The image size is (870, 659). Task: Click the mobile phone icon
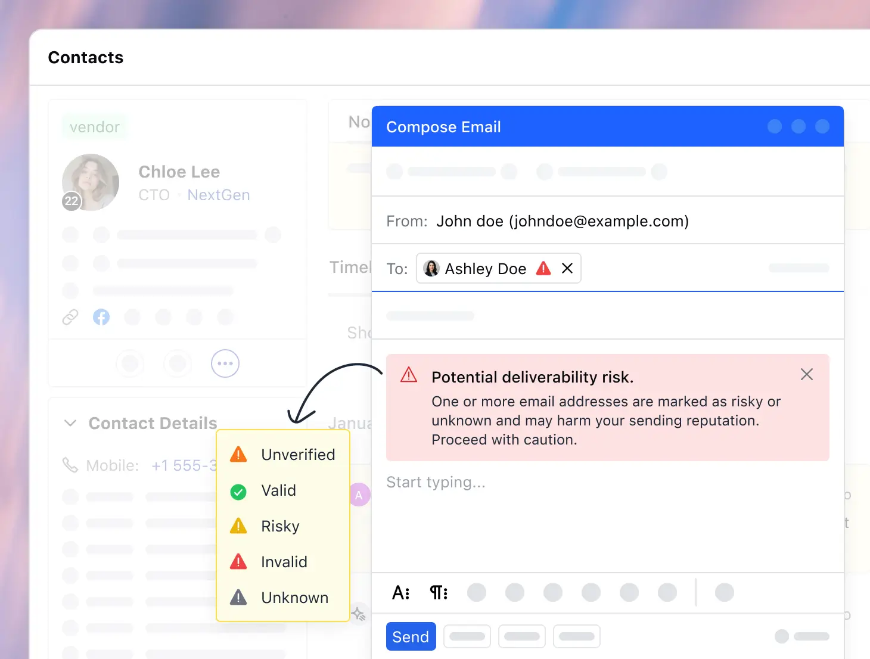point(70,465)
